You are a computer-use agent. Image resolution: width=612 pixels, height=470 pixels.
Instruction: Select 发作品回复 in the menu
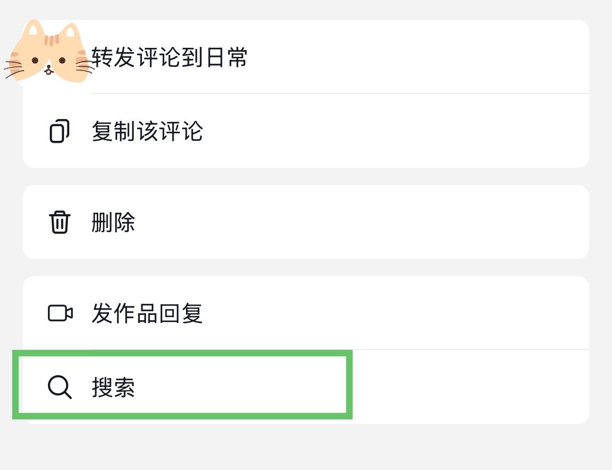pyautogui.click(x=147, y=313)
